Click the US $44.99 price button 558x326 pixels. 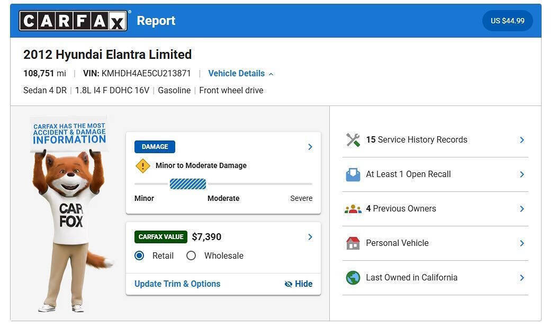508,21
